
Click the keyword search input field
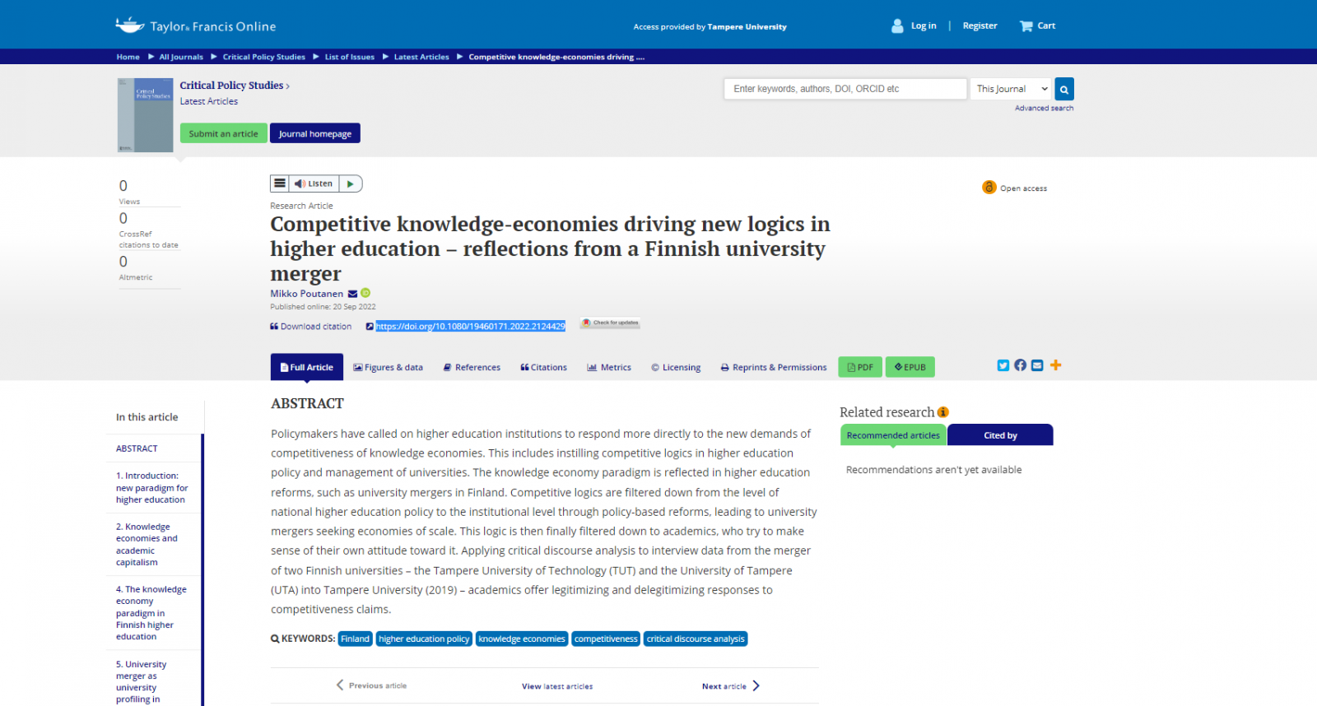click(x=845, y=89)
